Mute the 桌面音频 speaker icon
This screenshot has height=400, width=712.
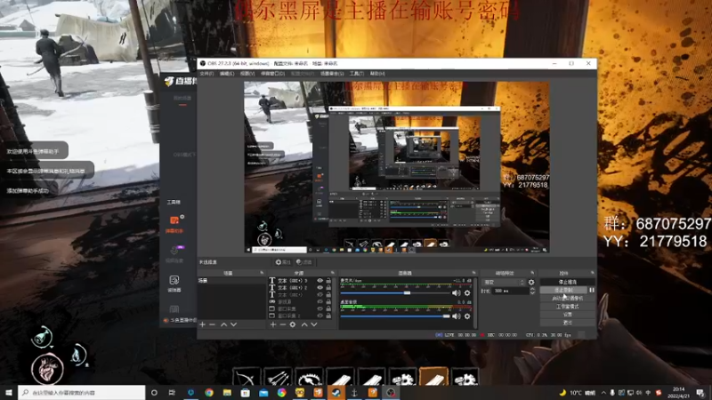[457, 316]
